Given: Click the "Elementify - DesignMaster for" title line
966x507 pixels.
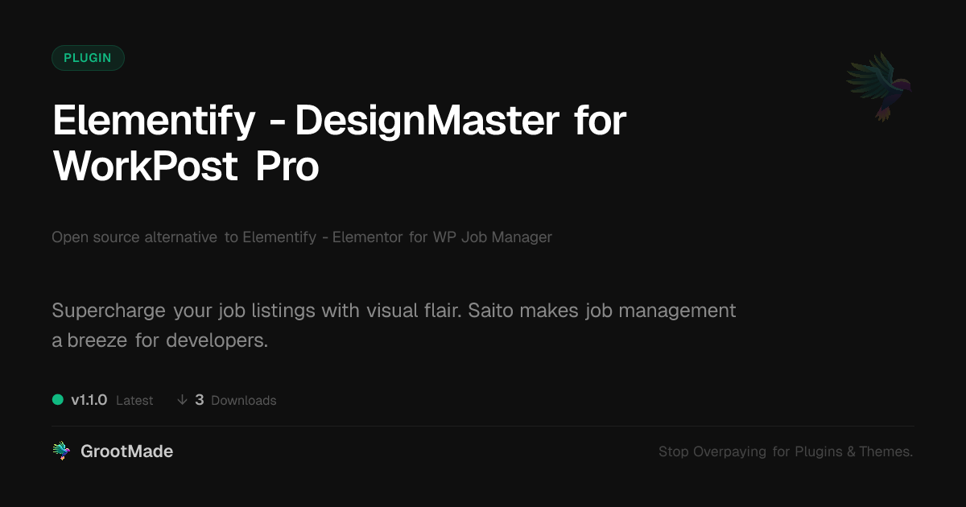Looking at the screenshot, I should coord(339,121).
